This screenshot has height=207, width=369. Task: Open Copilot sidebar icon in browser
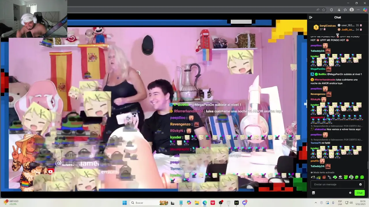365,10
